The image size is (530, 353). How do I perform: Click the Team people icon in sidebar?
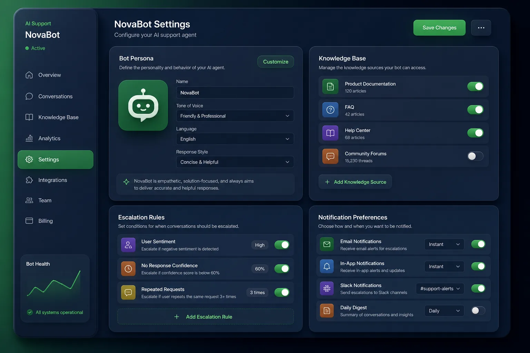coord(29,200)
